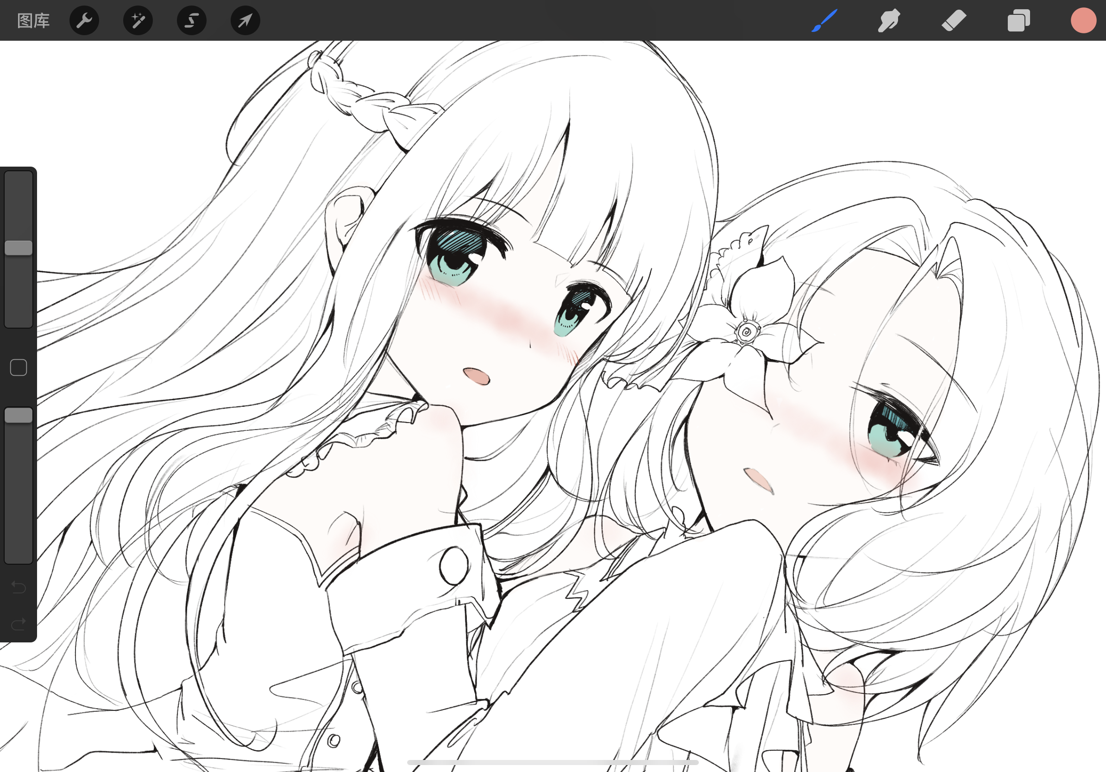
Task: Tap the square modify button in sidebar
Action: point(19,367)
